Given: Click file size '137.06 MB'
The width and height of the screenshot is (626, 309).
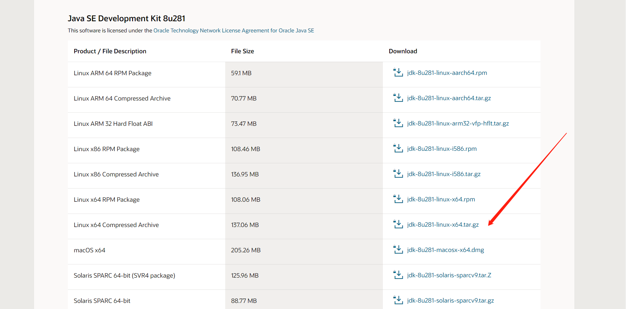Looking at the screenshot, I should (x=245, y=225).
